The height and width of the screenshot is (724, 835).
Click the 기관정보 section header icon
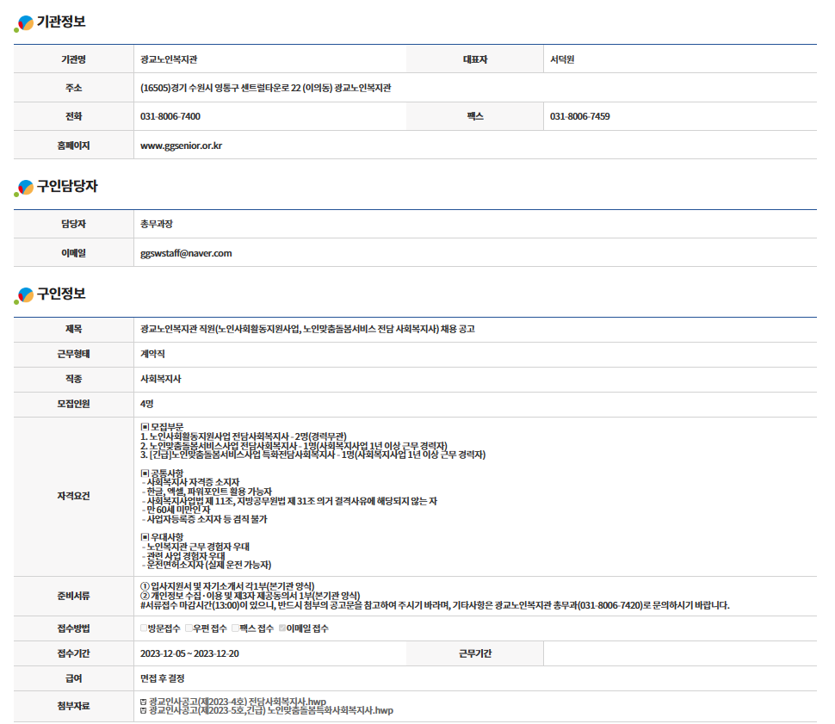[25, 23]
